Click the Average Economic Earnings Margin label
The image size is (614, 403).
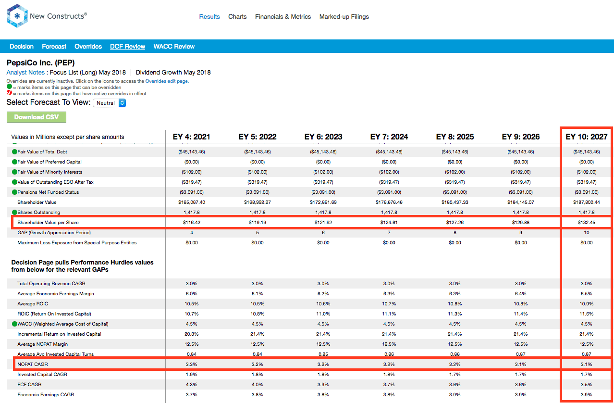(56, 293)
